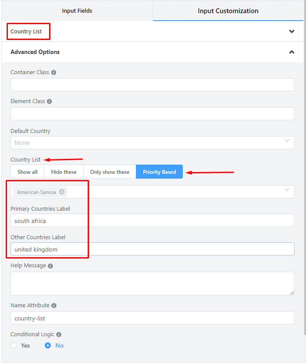
Task: Click the Help Message info icon
Action: click(x=50, y=266)
